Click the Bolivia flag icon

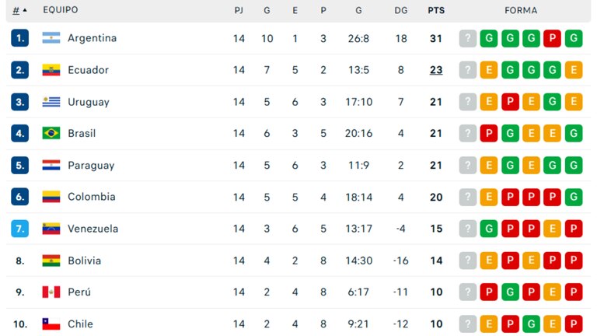(x=51, y=261)
